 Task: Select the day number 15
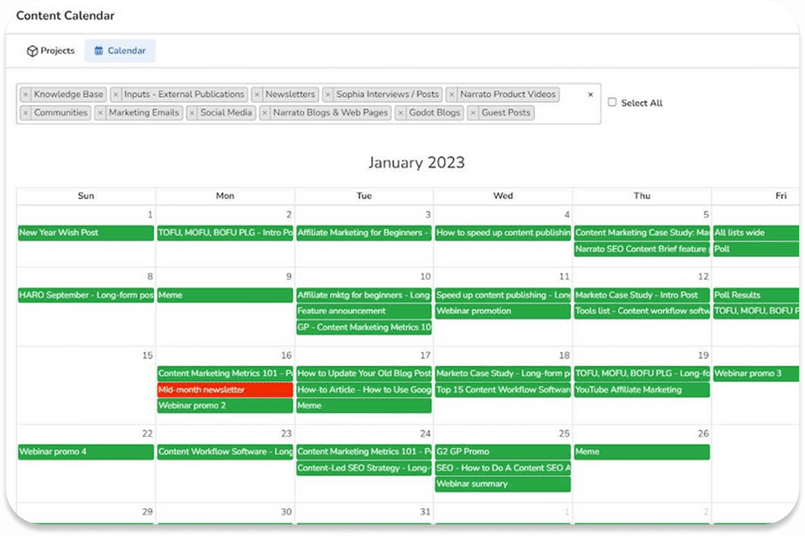[147, 355]
